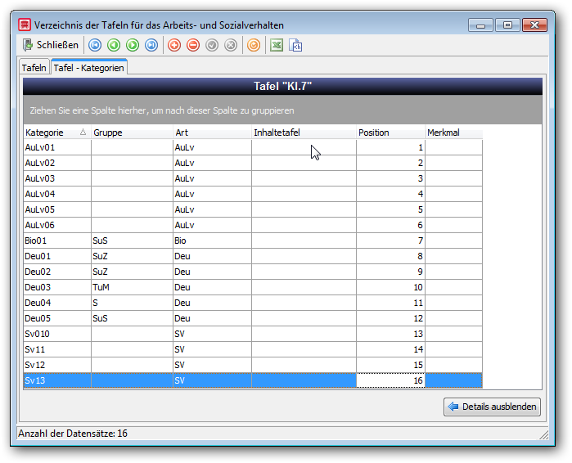Add new record red plus icon
Screen dimensions: 572x463
tap(174, 45)
